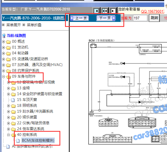Click the page icon of 15 车顶天窗
The image size is (167, 152).
13,100
